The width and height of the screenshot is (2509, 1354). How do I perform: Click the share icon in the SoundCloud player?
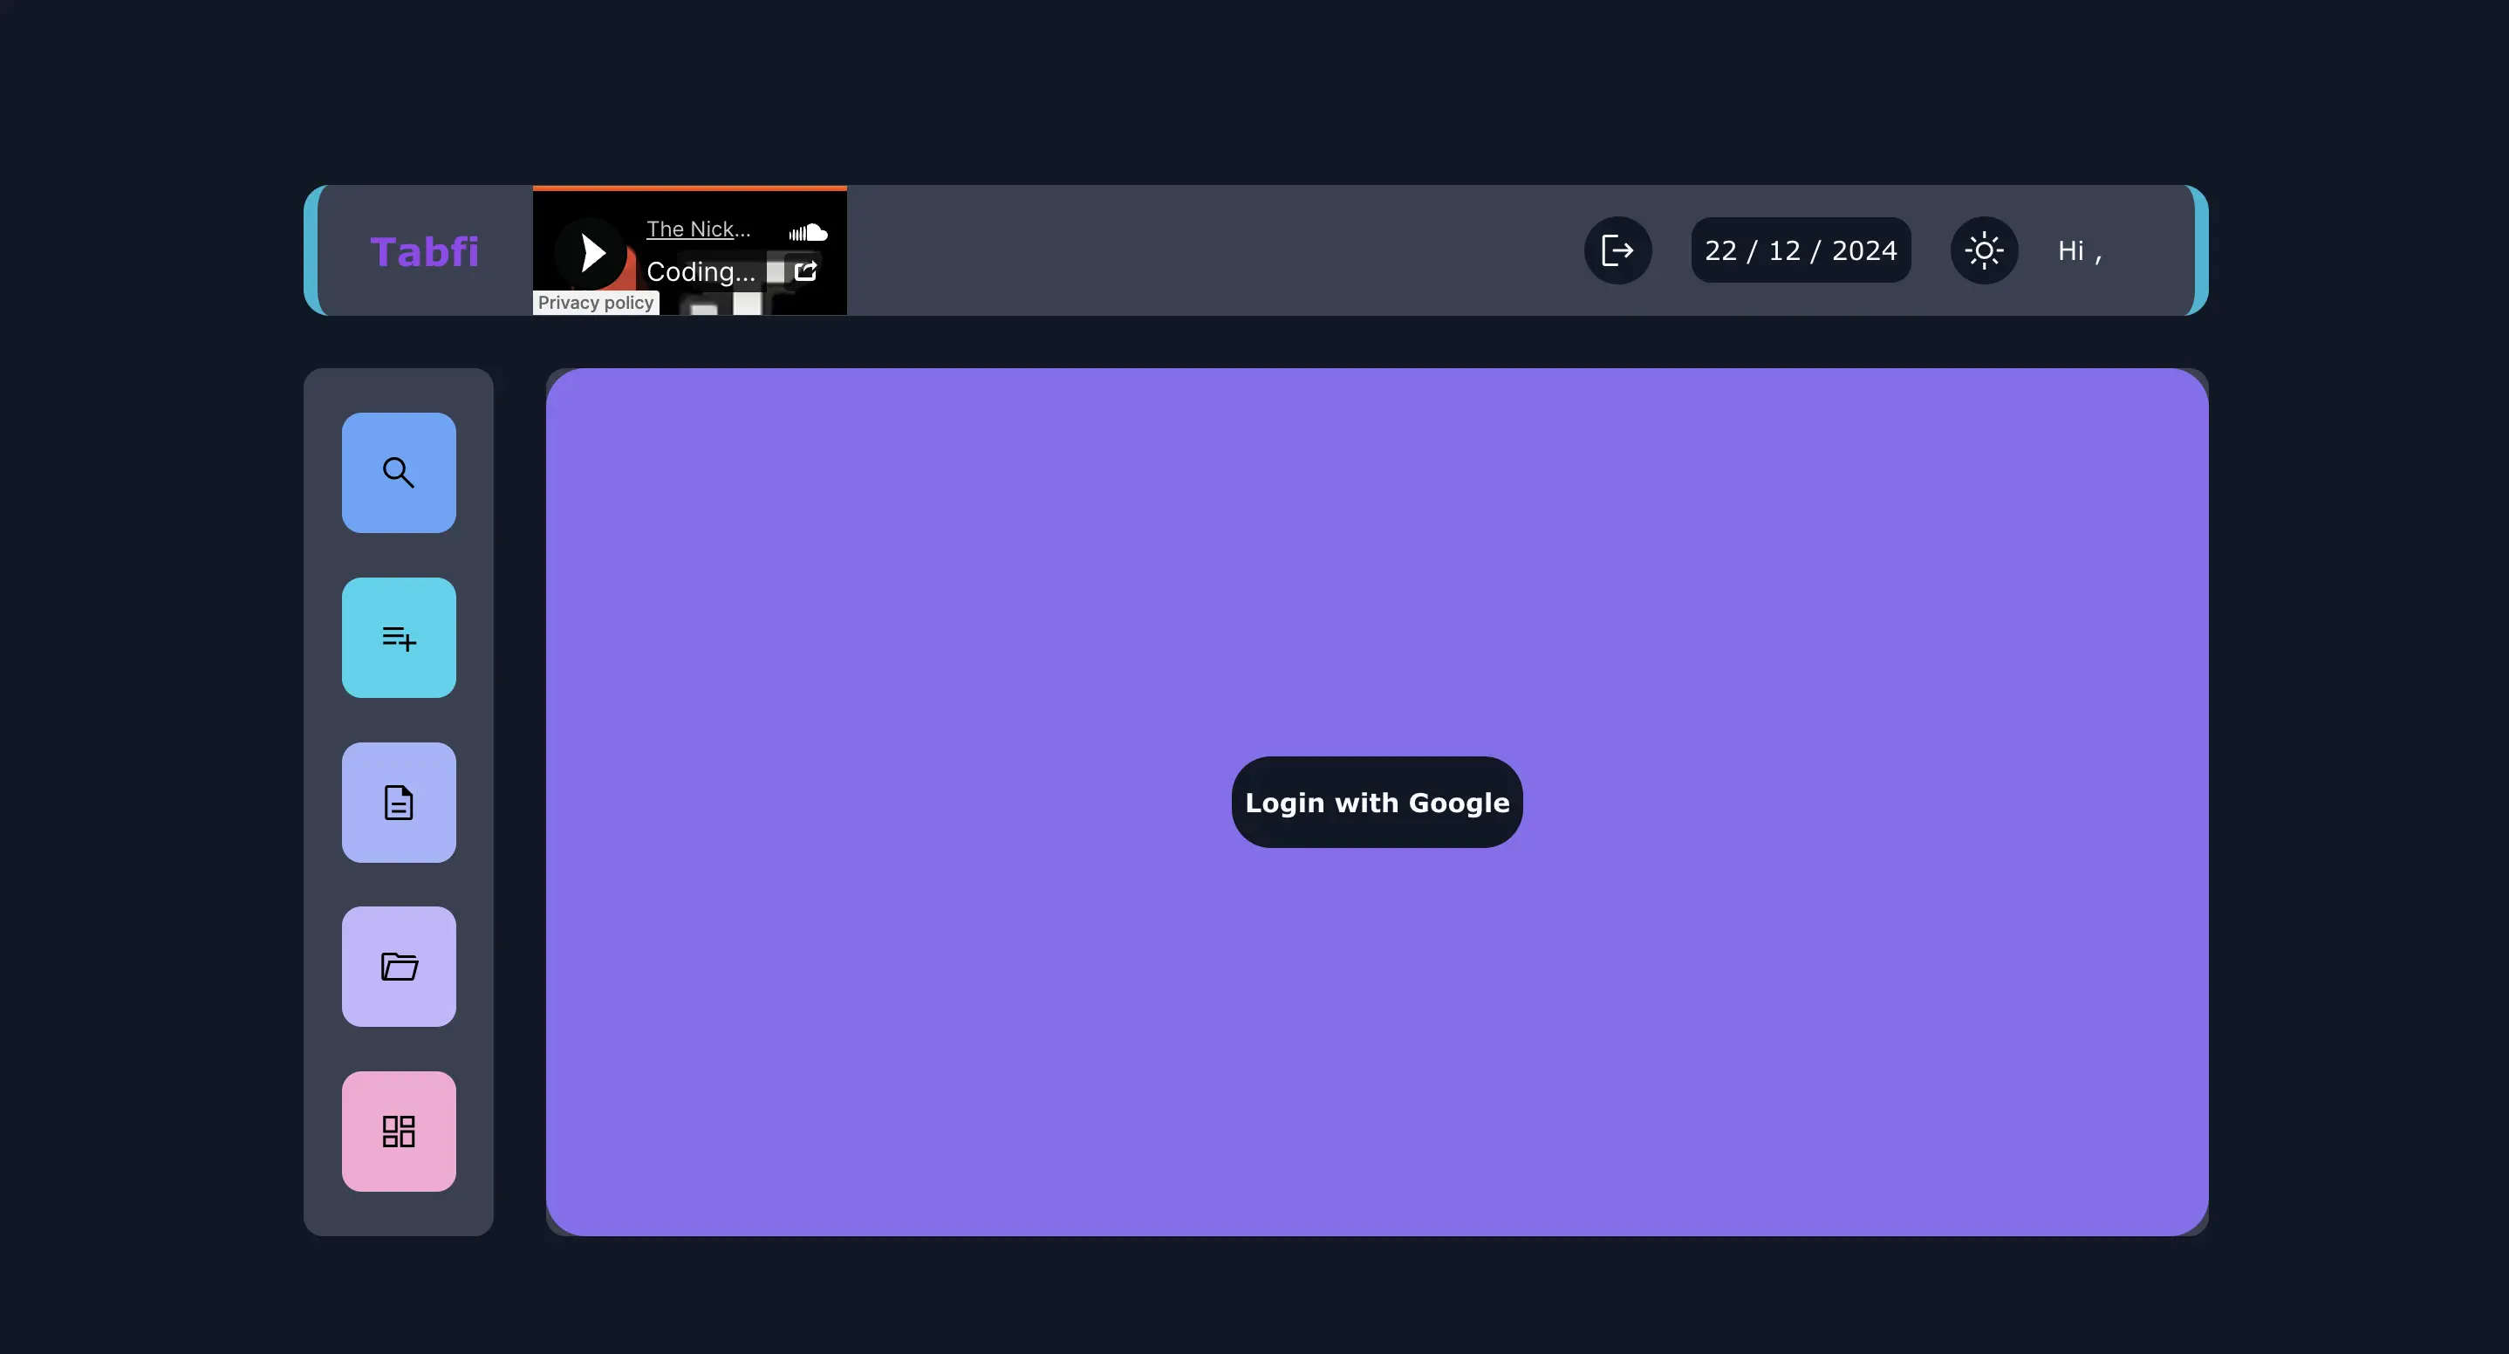tap(805, 270)
